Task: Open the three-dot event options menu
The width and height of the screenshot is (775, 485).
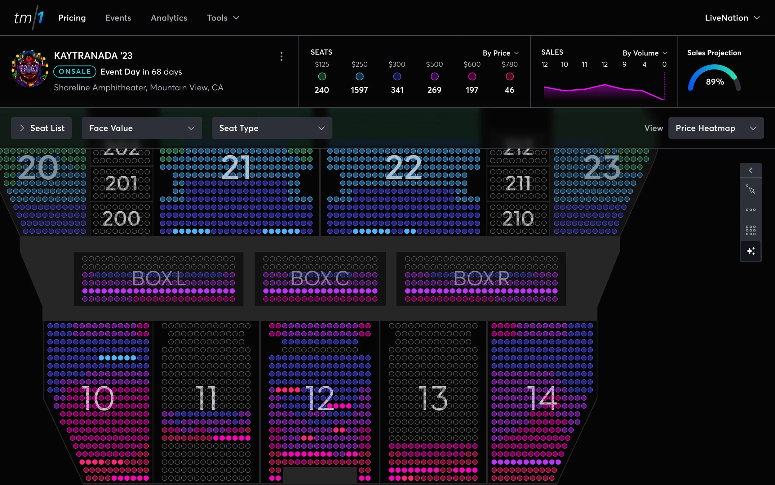Action: [281, 56]
